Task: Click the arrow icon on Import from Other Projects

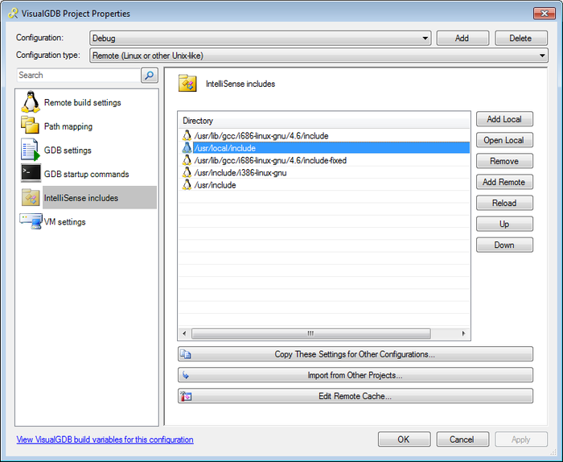Action: (186, 375)
